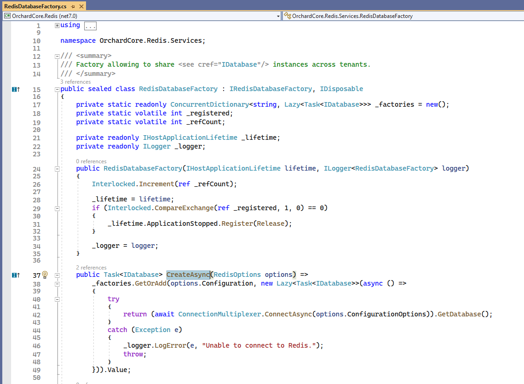Click CompareExchange on line 29
Screen dimensions: 524x384
click(x=184, y=208)
